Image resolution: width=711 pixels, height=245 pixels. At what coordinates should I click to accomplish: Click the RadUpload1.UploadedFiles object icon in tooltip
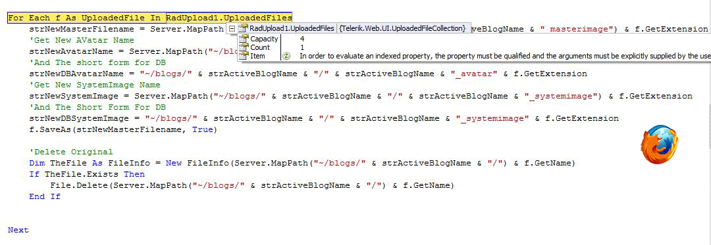(x=244, y=28)
